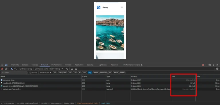
Task: Toggle the Doc filter chip
Action: [x=70, y=72]
